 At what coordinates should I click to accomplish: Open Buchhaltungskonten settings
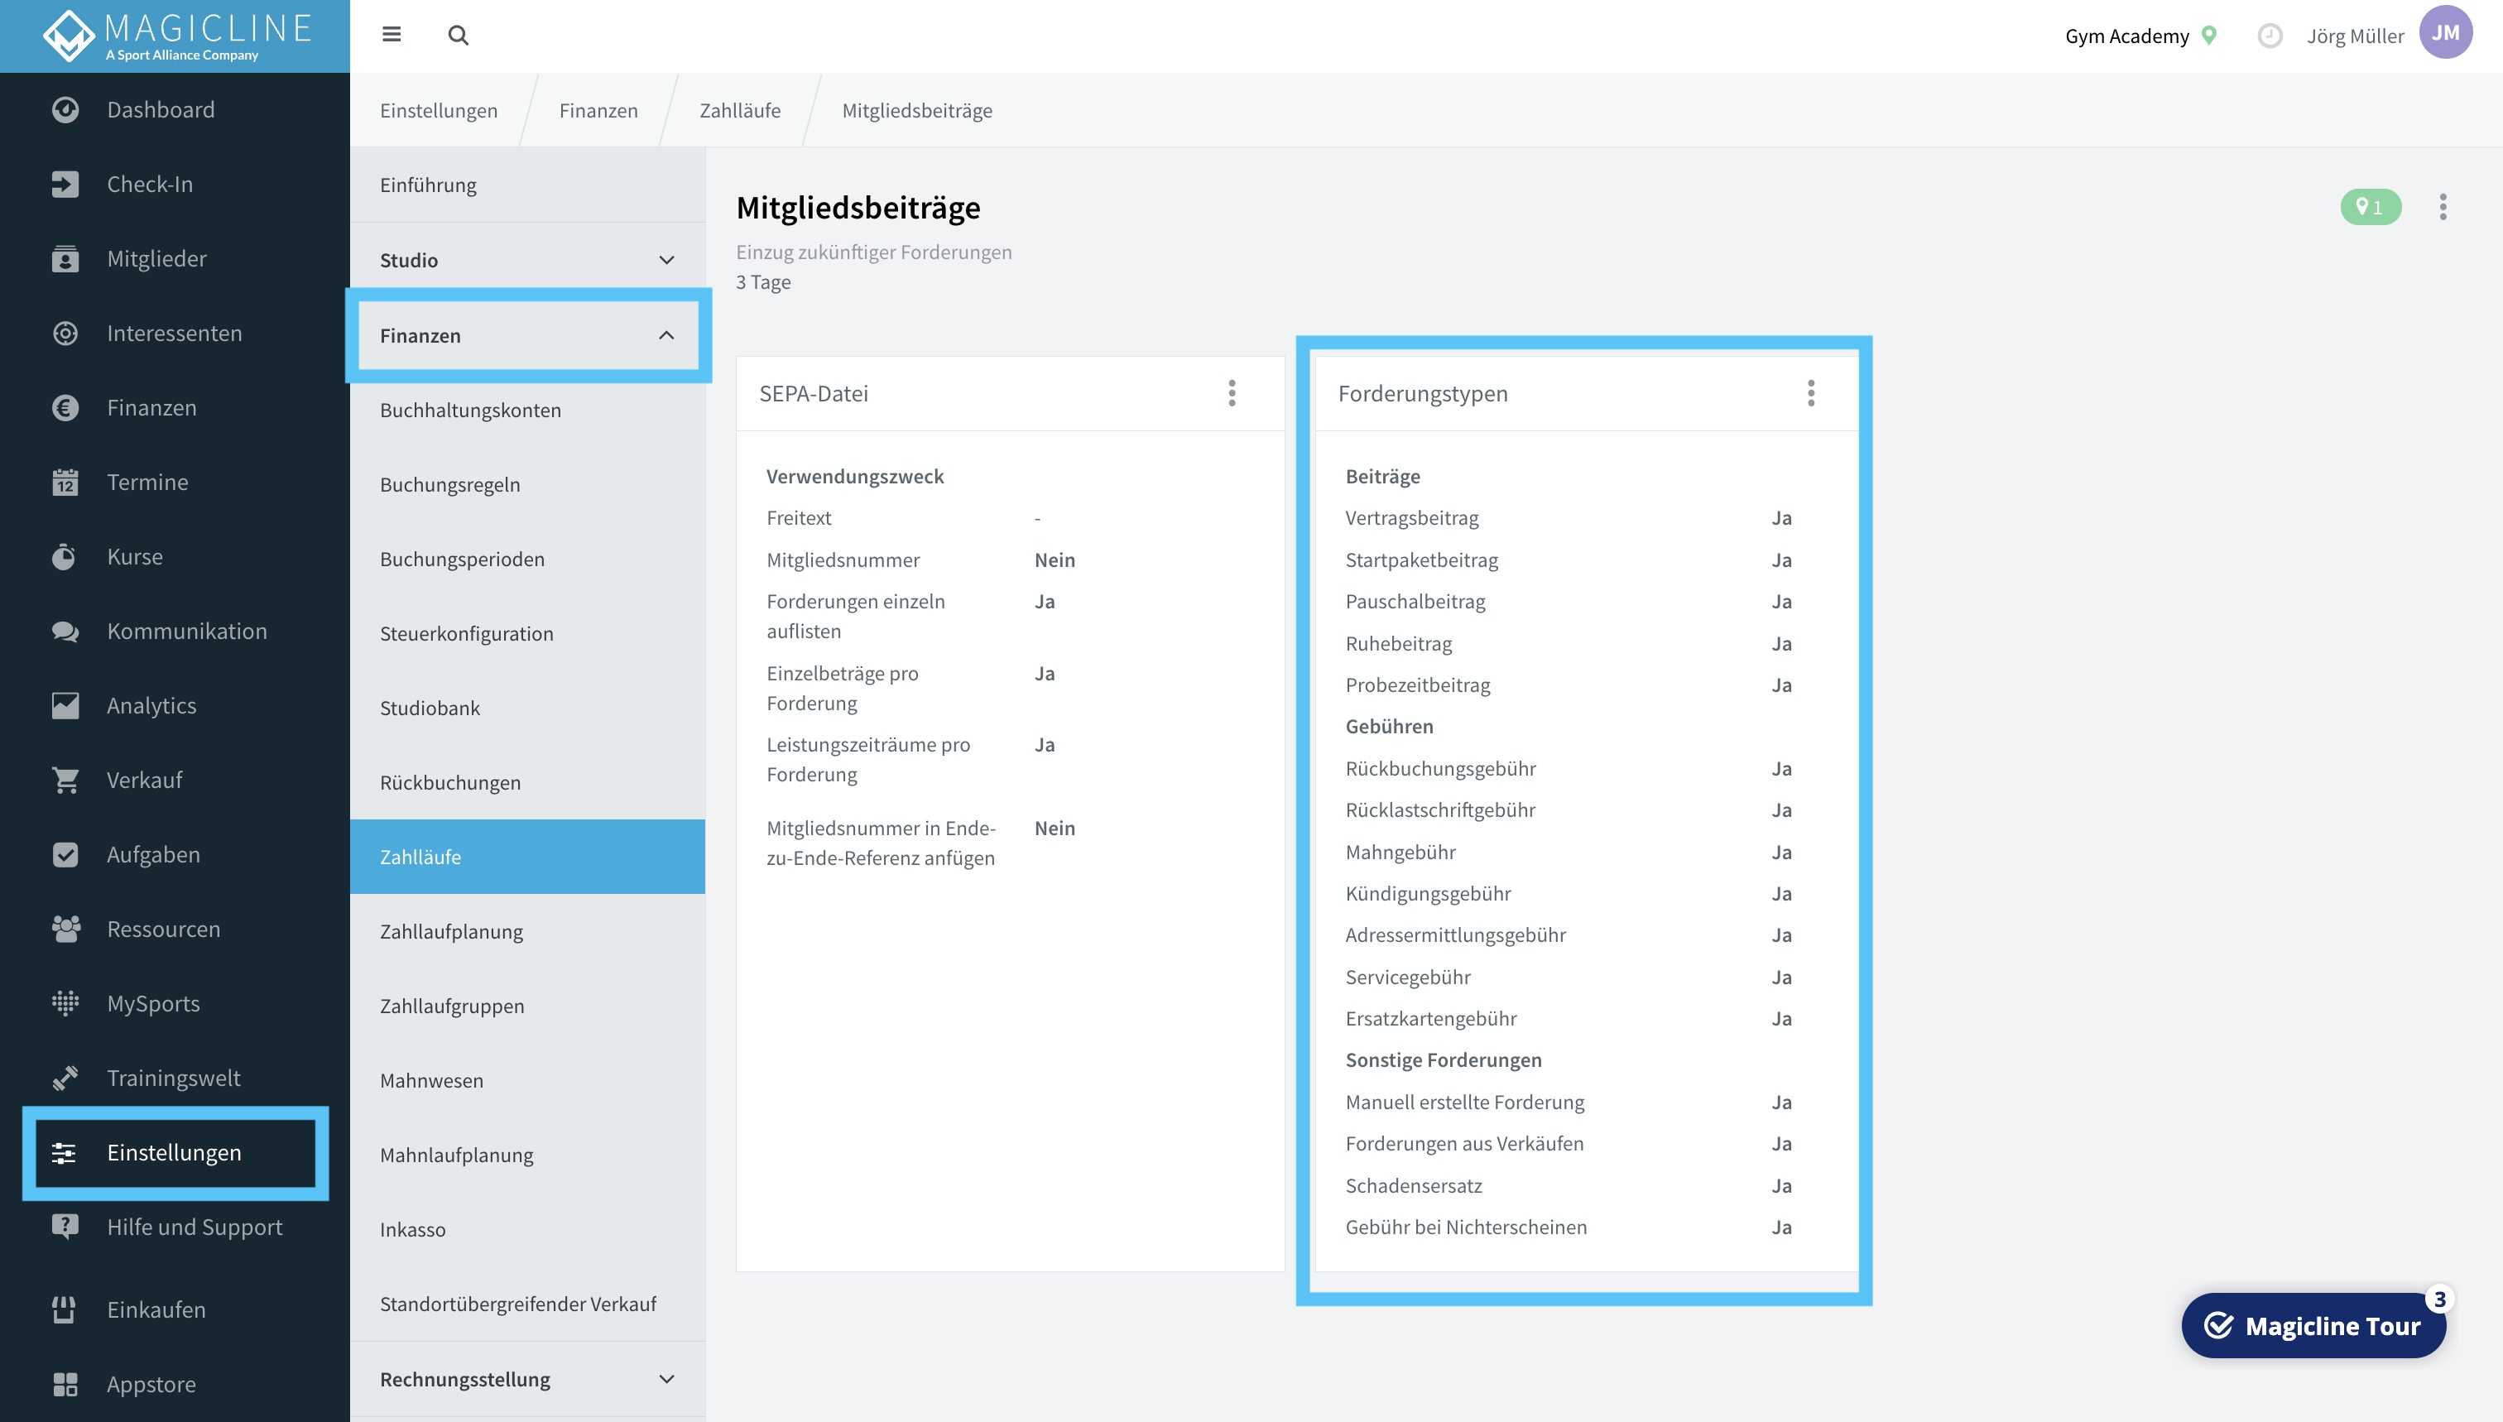[x=527, y=411]
